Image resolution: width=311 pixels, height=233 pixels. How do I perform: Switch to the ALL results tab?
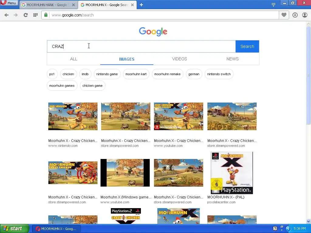pyautogui.click(x=73, y=59)
